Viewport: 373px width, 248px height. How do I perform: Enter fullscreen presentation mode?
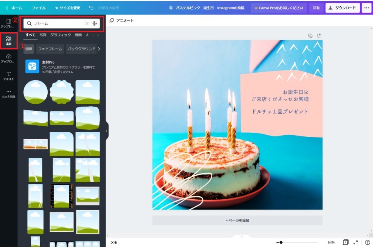point(356,242)
